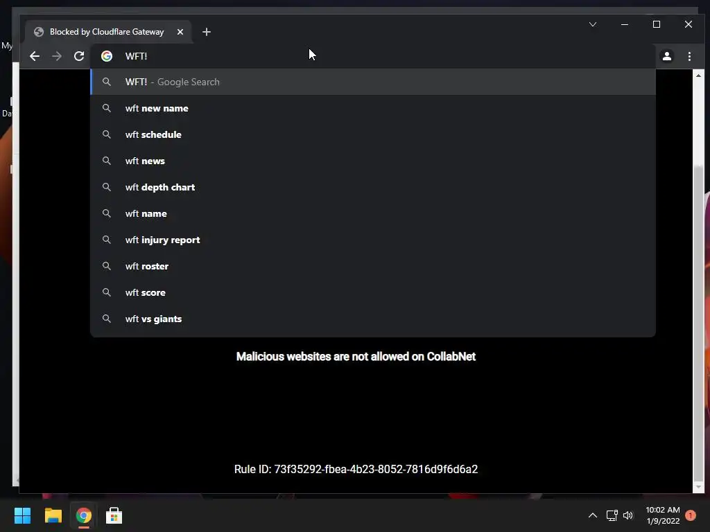The width and height of the screenshot is (710, 532).
Task: Click the Chrome taskbar icon
Action: [84, 515]
